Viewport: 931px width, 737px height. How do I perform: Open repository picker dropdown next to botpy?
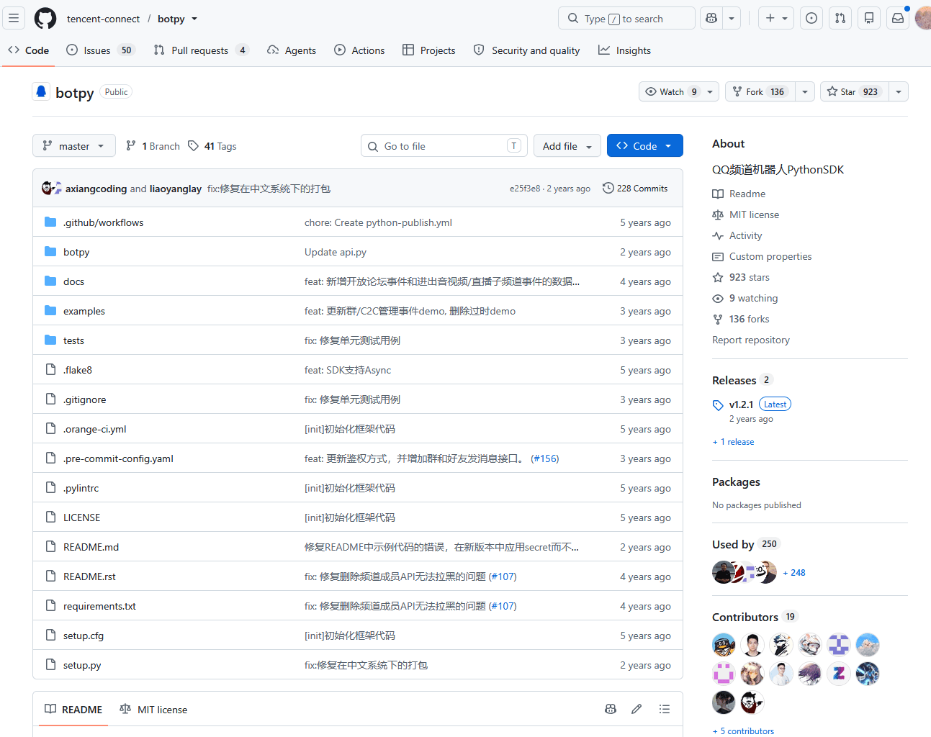[194, 19]
